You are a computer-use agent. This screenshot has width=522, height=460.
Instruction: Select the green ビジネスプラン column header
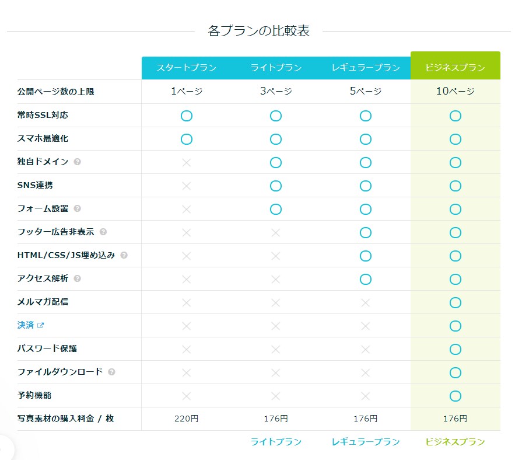pyautogui.click(x=456, y=65)
